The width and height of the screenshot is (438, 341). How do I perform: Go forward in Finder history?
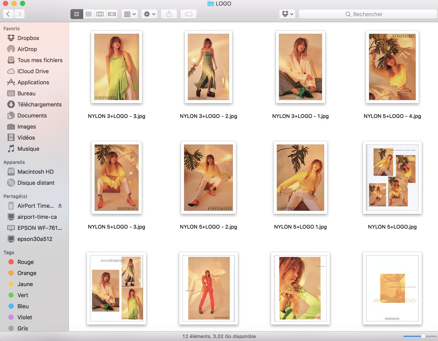pos(19,14)
